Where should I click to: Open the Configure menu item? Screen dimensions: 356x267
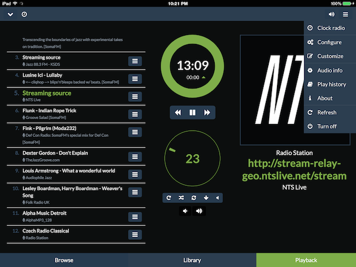point(330,42)
